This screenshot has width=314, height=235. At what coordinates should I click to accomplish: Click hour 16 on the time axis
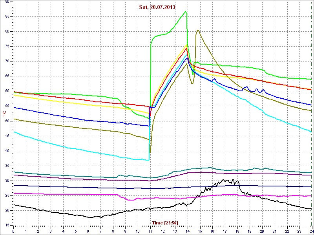pyautogui.click(x=212, y=231)
